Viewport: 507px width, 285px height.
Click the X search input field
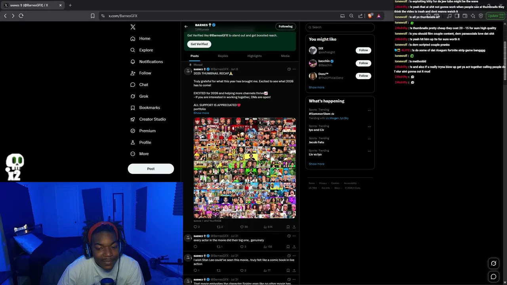pos(340,27)
